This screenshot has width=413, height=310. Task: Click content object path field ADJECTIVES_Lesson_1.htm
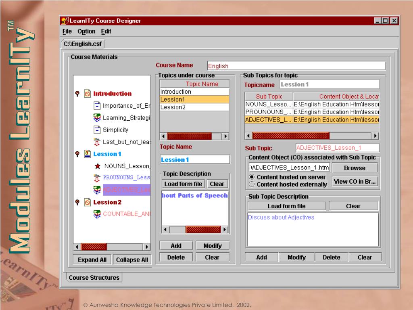pyautogui.click(x=289, y=168)
